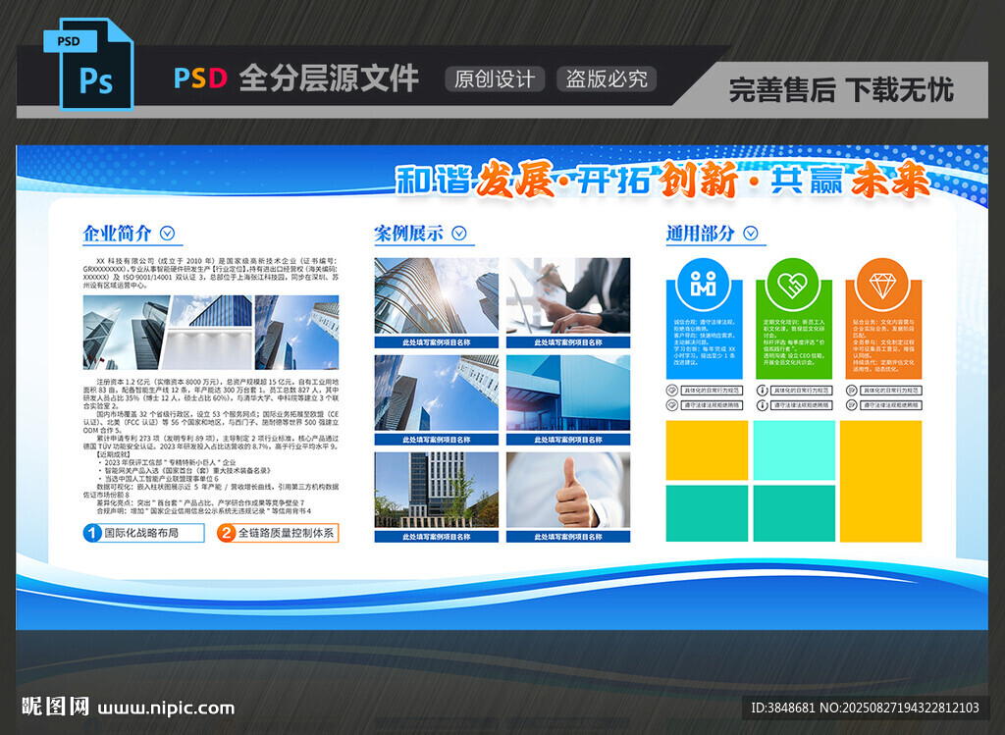Select the tall yellow color block
1005x735 pixels.
click(x=881, y=481)
